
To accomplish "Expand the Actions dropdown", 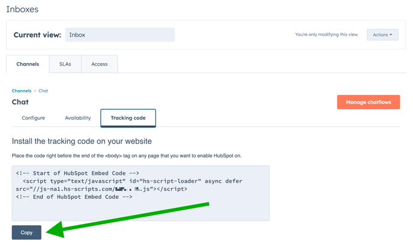I will [382, 35].
